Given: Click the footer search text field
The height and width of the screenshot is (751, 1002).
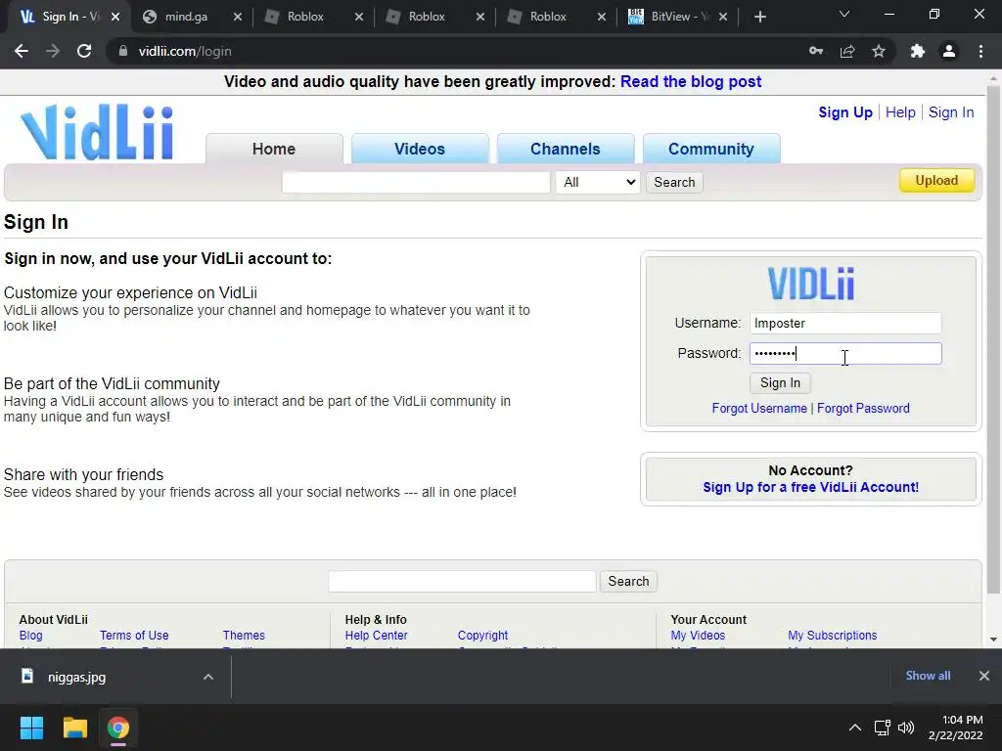Looking at the screenshot, I should pyautogui.click(x=462, y=581).
